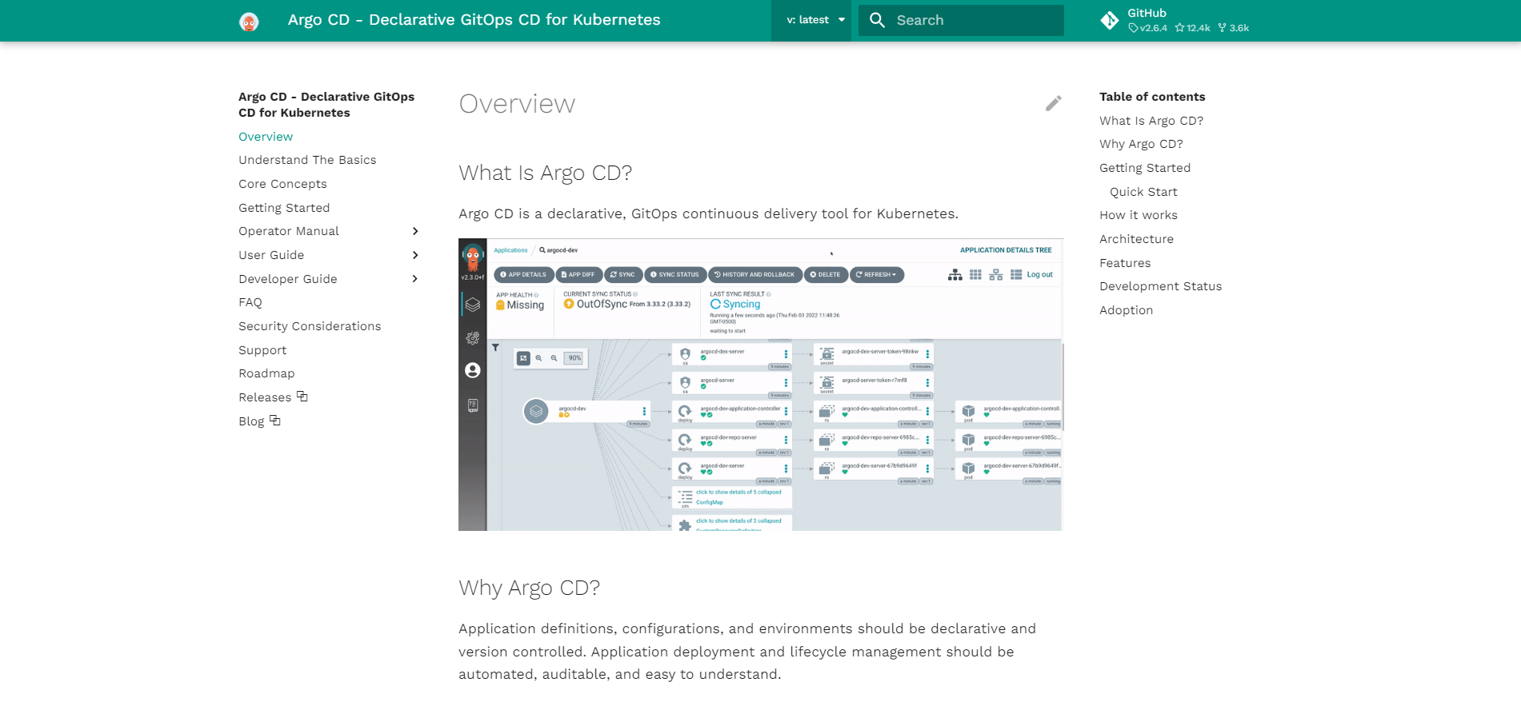Screen dimensions: 1521x706
Task: Click the Blog external link icon
Action: [275, 421]
